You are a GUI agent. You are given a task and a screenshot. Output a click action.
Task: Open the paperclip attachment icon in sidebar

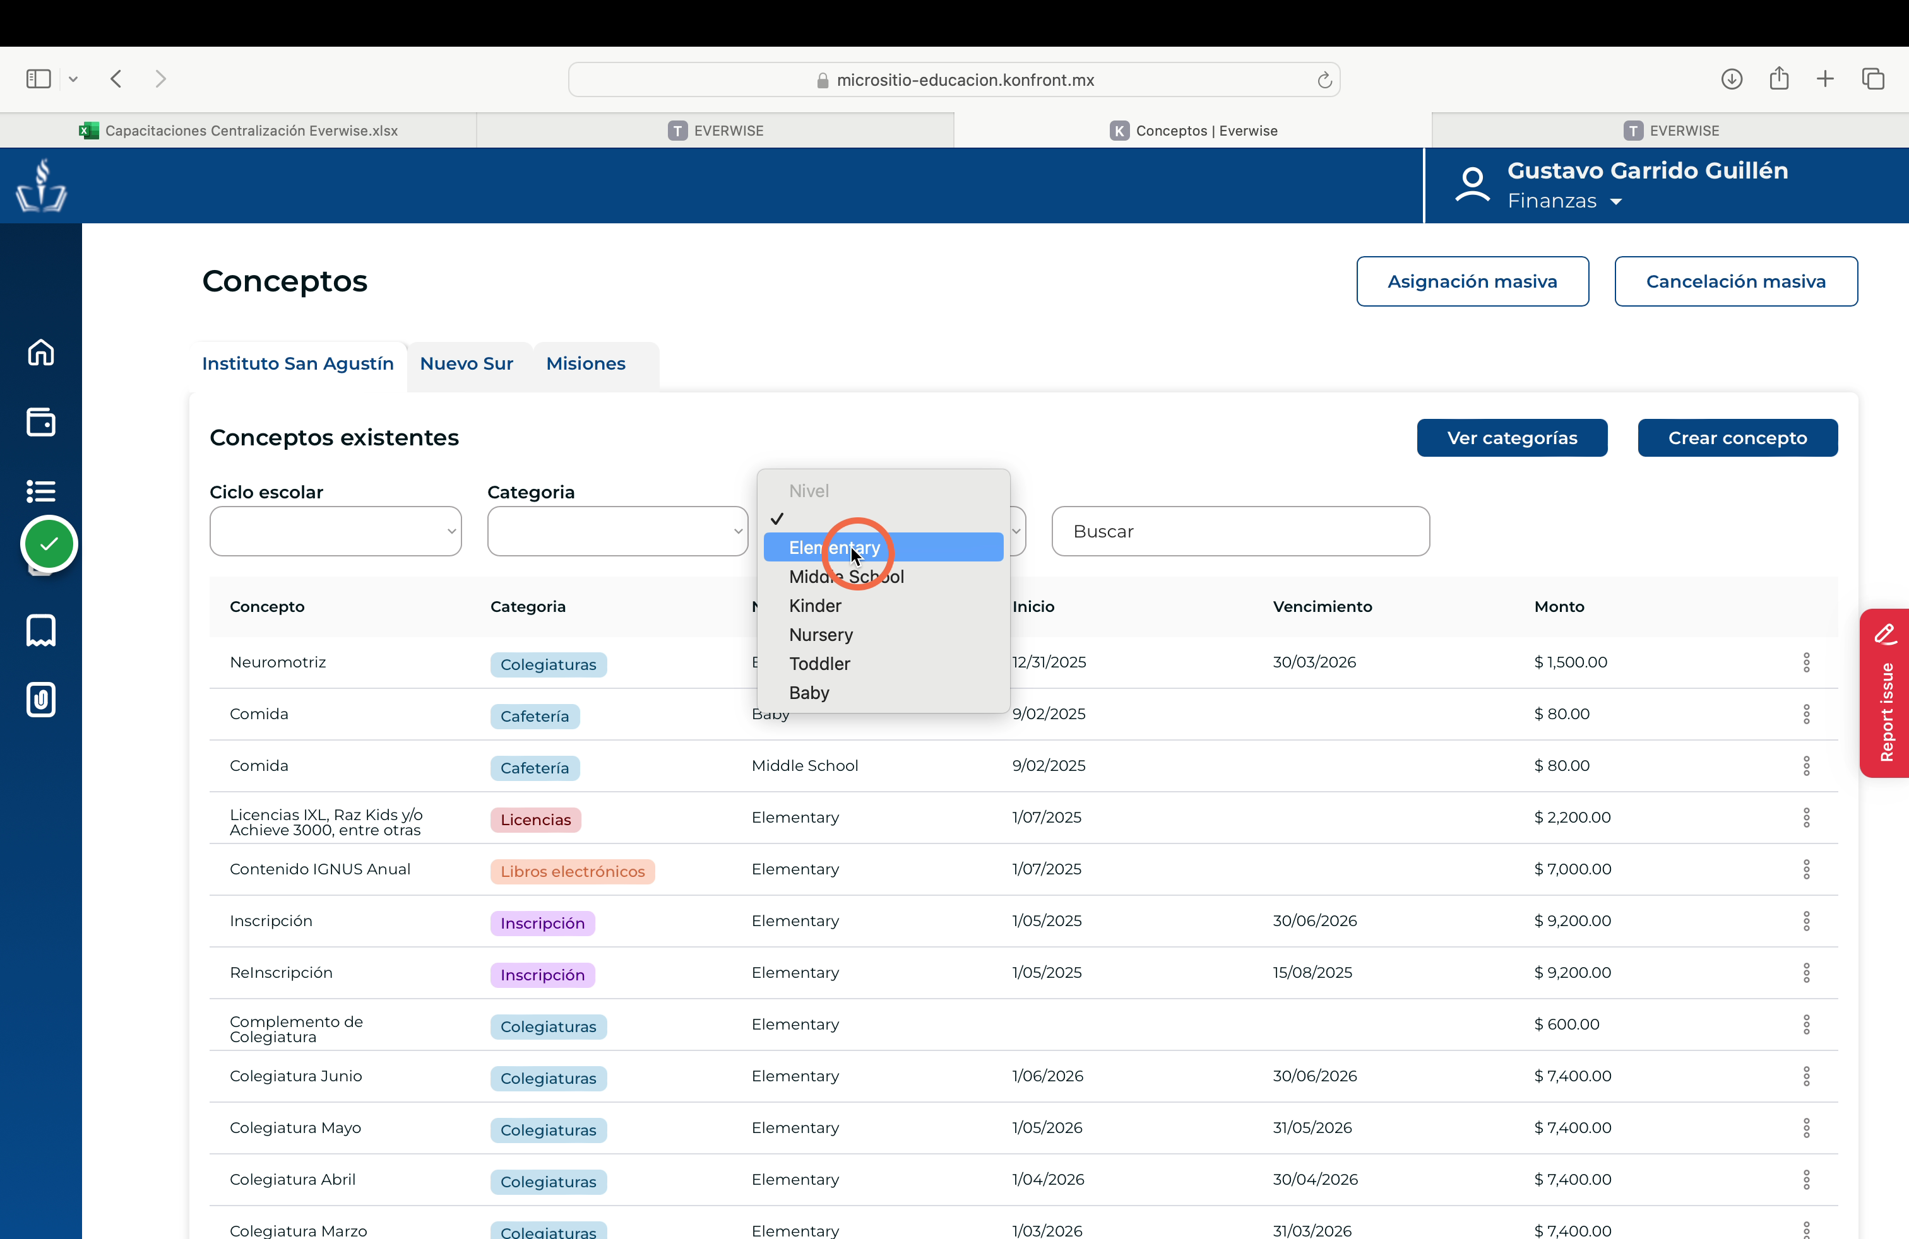[x=41, y=700]
